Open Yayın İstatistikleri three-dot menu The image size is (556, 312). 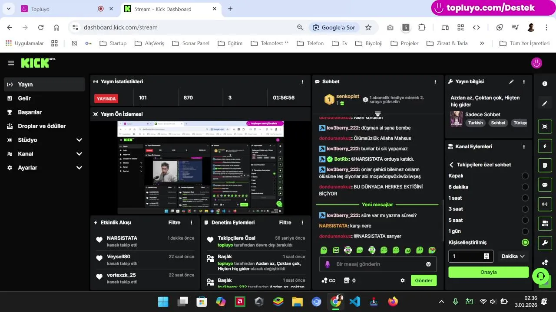302,81
